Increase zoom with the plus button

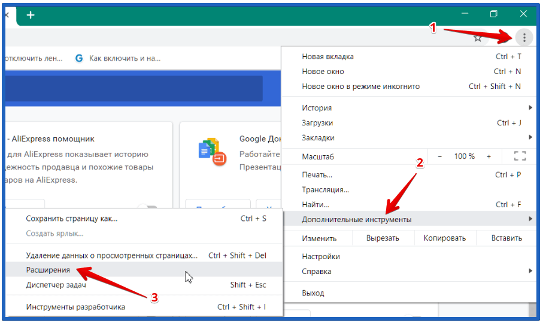point(489,156)
